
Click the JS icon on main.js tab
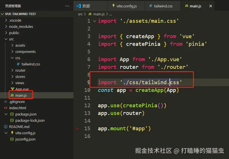(186, 6)
